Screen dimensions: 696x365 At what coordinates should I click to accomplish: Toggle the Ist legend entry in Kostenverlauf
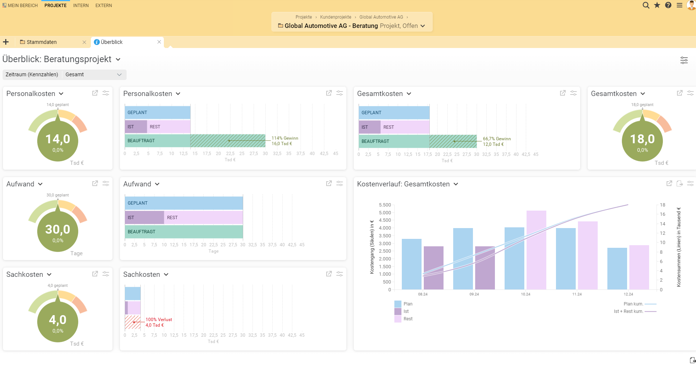(402, 311)
